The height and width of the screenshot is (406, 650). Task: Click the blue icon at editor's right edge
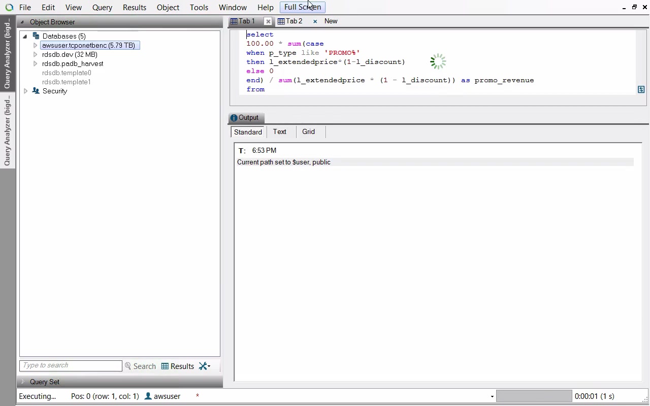[x=641, y=90]
